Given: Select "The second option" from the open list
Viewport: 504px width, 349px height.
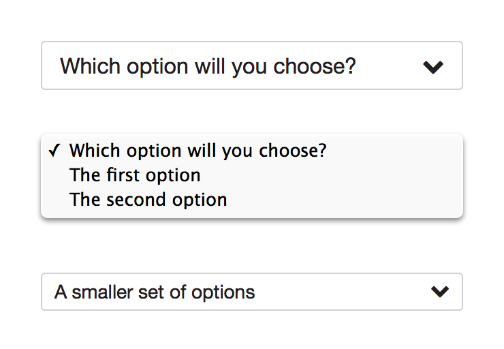Looking at the screenshot, I should [148, 200].
